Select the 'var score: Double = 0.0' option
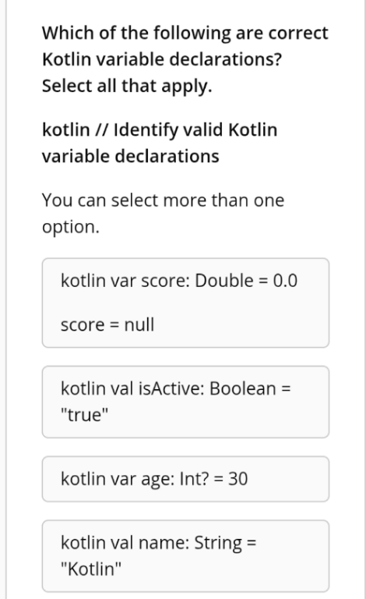366x599 pixels. [185, 303]
